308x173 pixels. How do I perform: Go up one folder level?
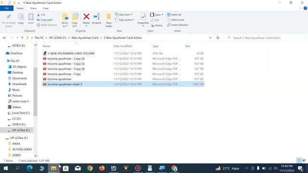click(x=22, y=38)
